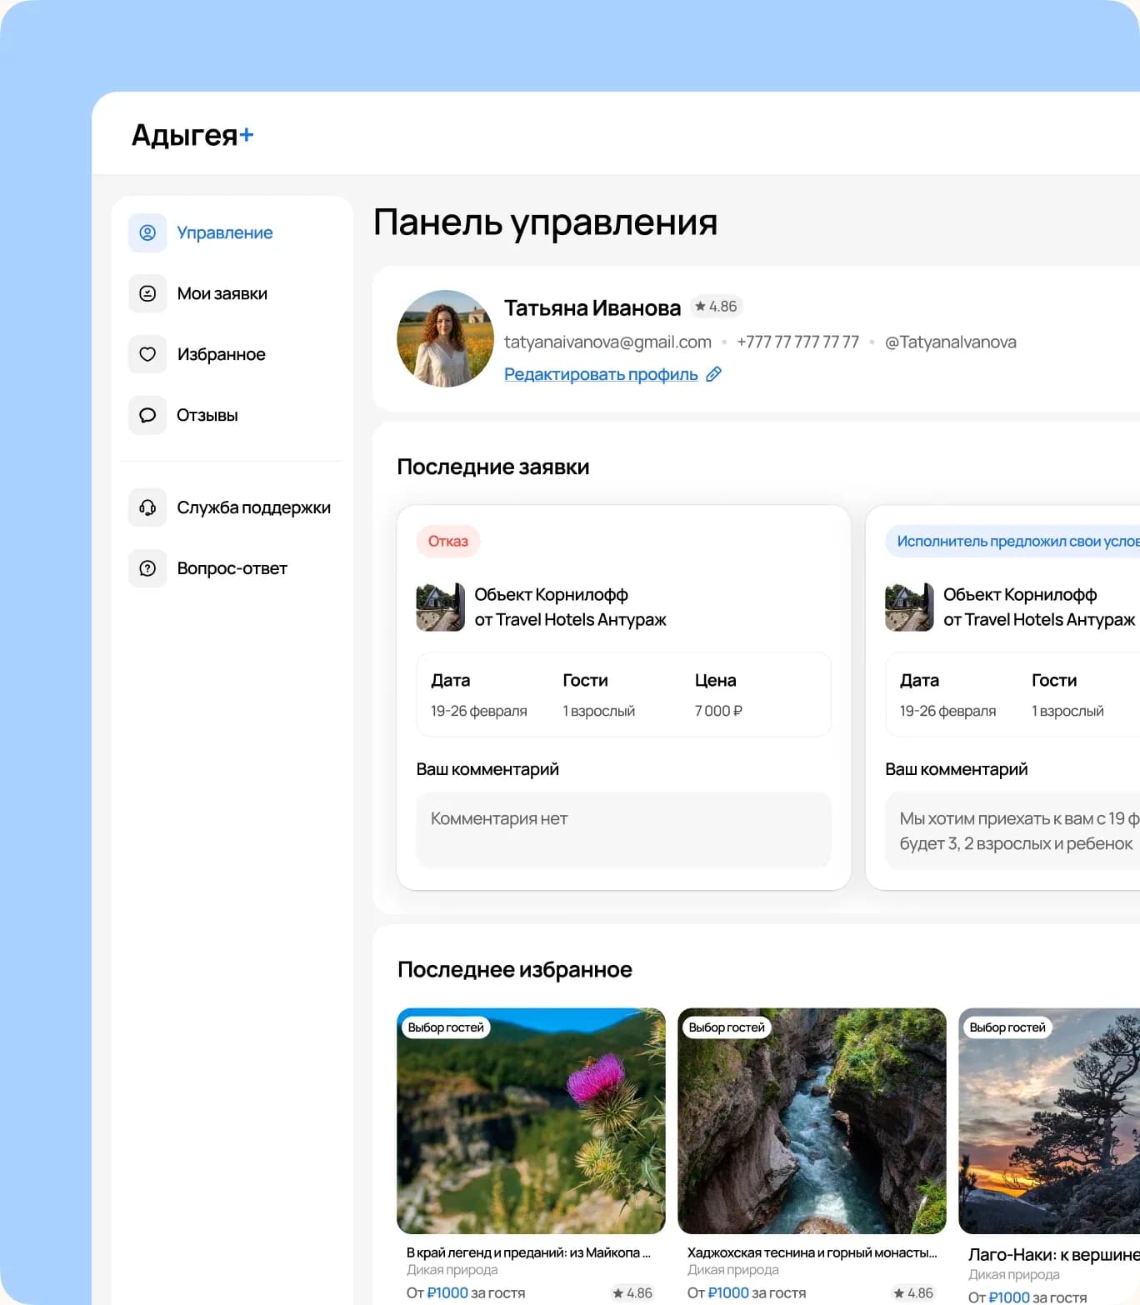Click the Выбор гостей badge on the gorge photo

727,1027
